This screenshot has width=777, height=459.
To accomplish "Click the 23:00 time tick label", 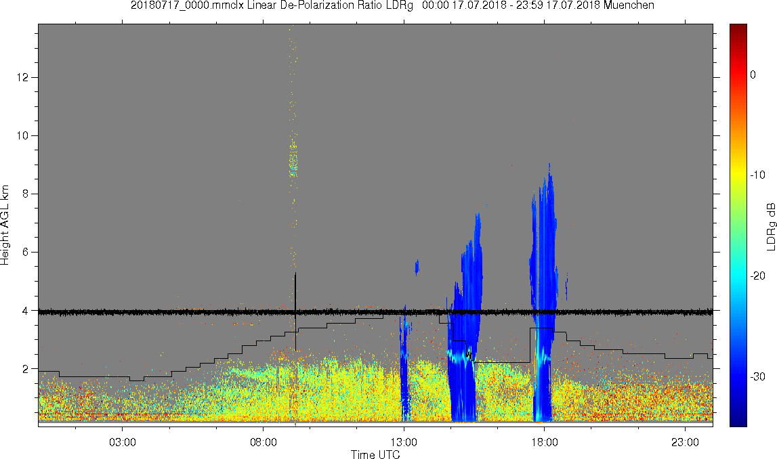I will 686,442.
